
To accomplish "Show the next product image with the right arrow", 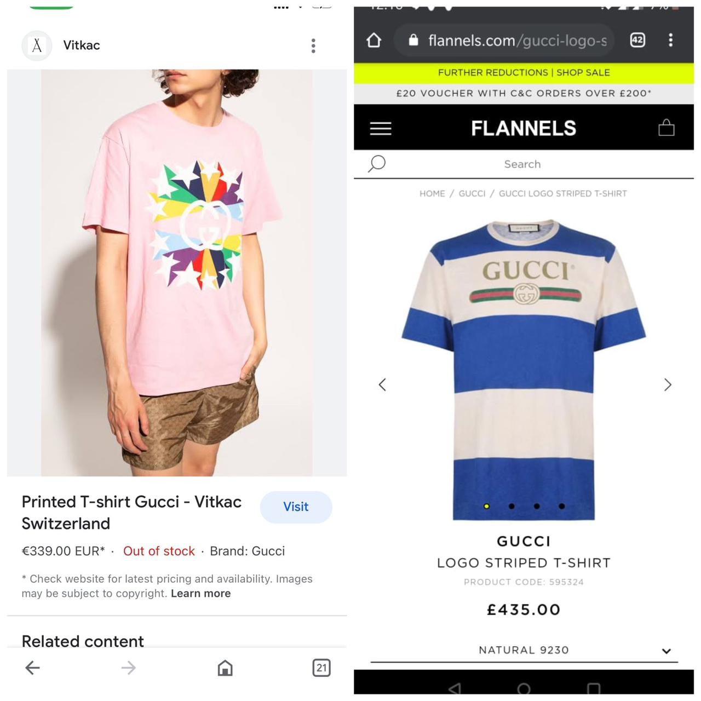I will pyautogui.click(x=668, y=384).
